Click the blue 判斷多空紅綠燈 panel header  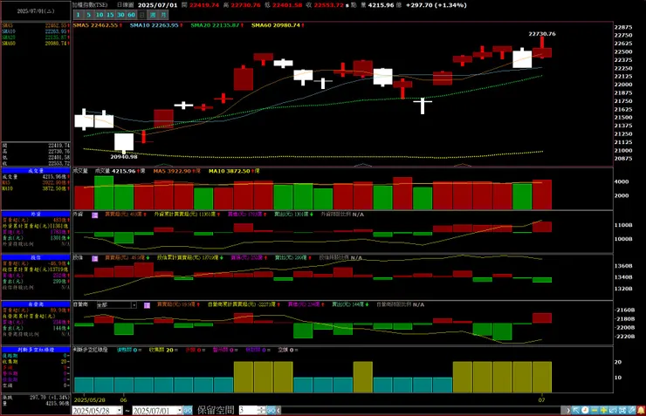[36, 350]
